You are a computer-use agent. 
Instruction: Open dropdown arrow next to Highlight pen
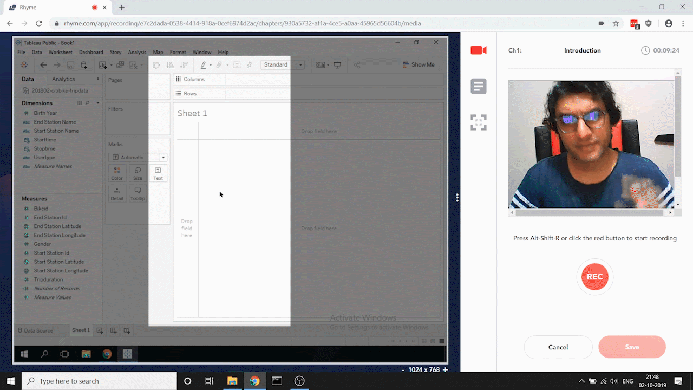pyautogui.click(x=211, y=66)
